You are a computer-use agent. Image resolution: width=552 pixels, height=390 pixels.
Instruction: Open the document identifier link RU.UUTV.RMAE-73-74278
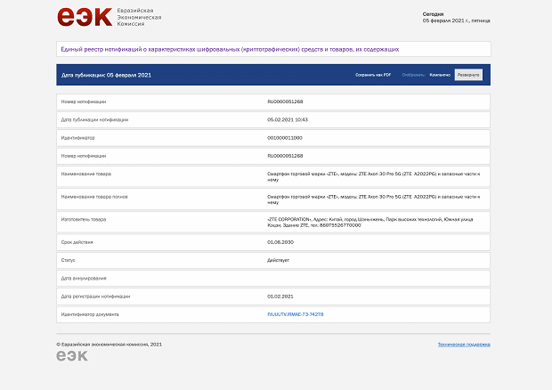pos(295,314)
